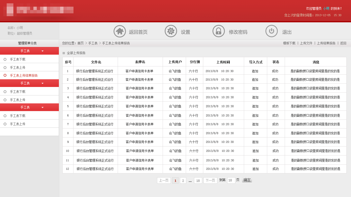Click the 消息 column header

[316, 62]
